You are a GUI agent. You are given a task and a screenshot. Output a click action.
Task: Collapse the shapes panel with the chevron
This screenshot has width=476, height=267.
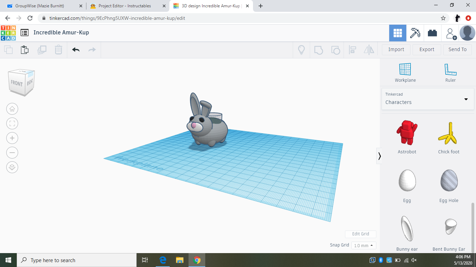pos(379,156)
